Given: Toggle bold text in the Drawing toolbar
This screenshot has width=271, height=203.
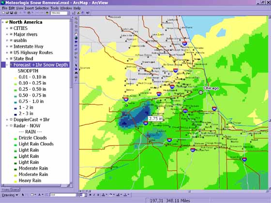Looking at the screenshot, I should click(90, 195).
